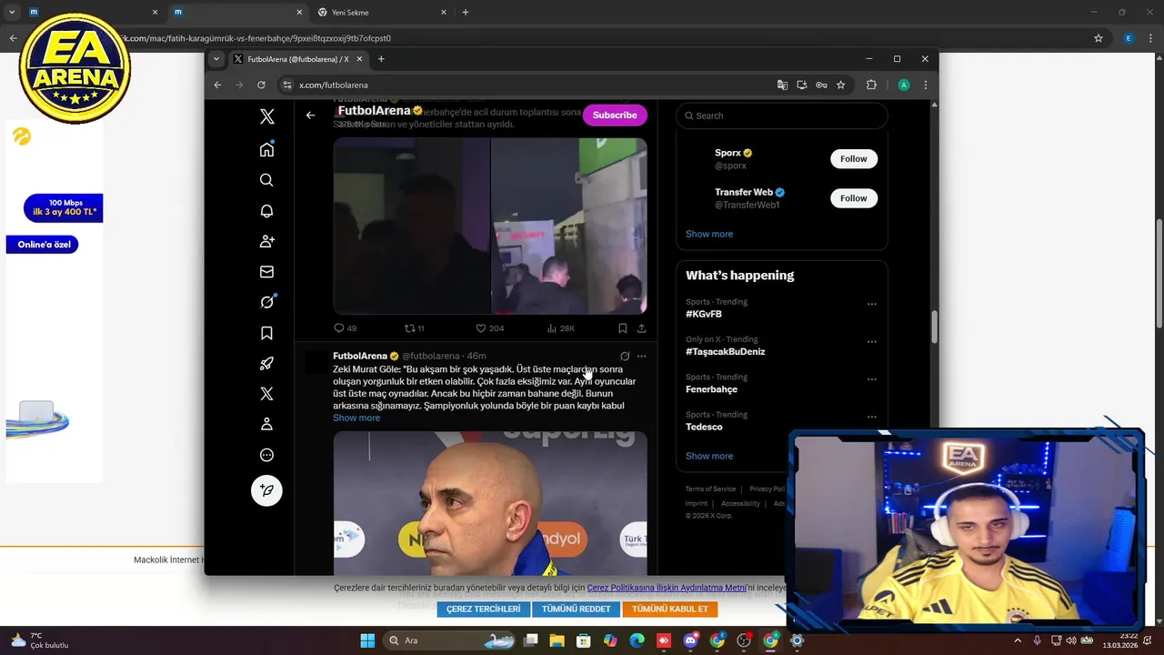
Task: Open more options on Zeki Murat Göle post
Action: [x=641, y=356]
